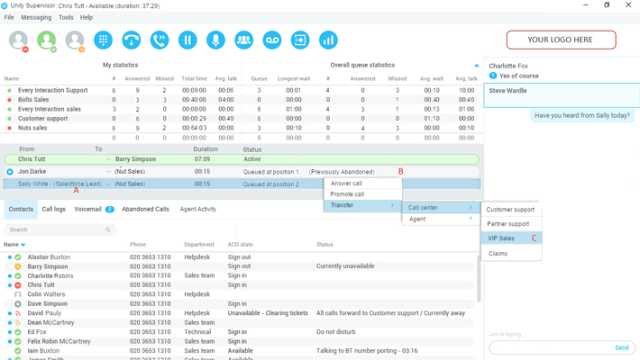Select VIP Sales as transfer destination

pyautogui.click(x=502, y=238)
